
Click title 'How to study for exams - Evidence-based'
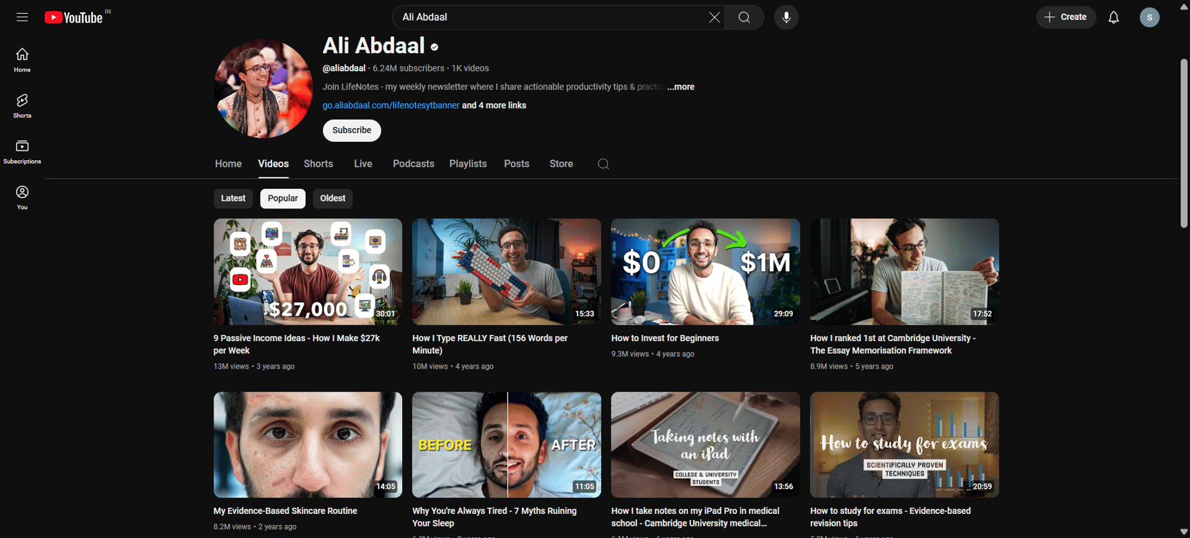coord(890,517)
